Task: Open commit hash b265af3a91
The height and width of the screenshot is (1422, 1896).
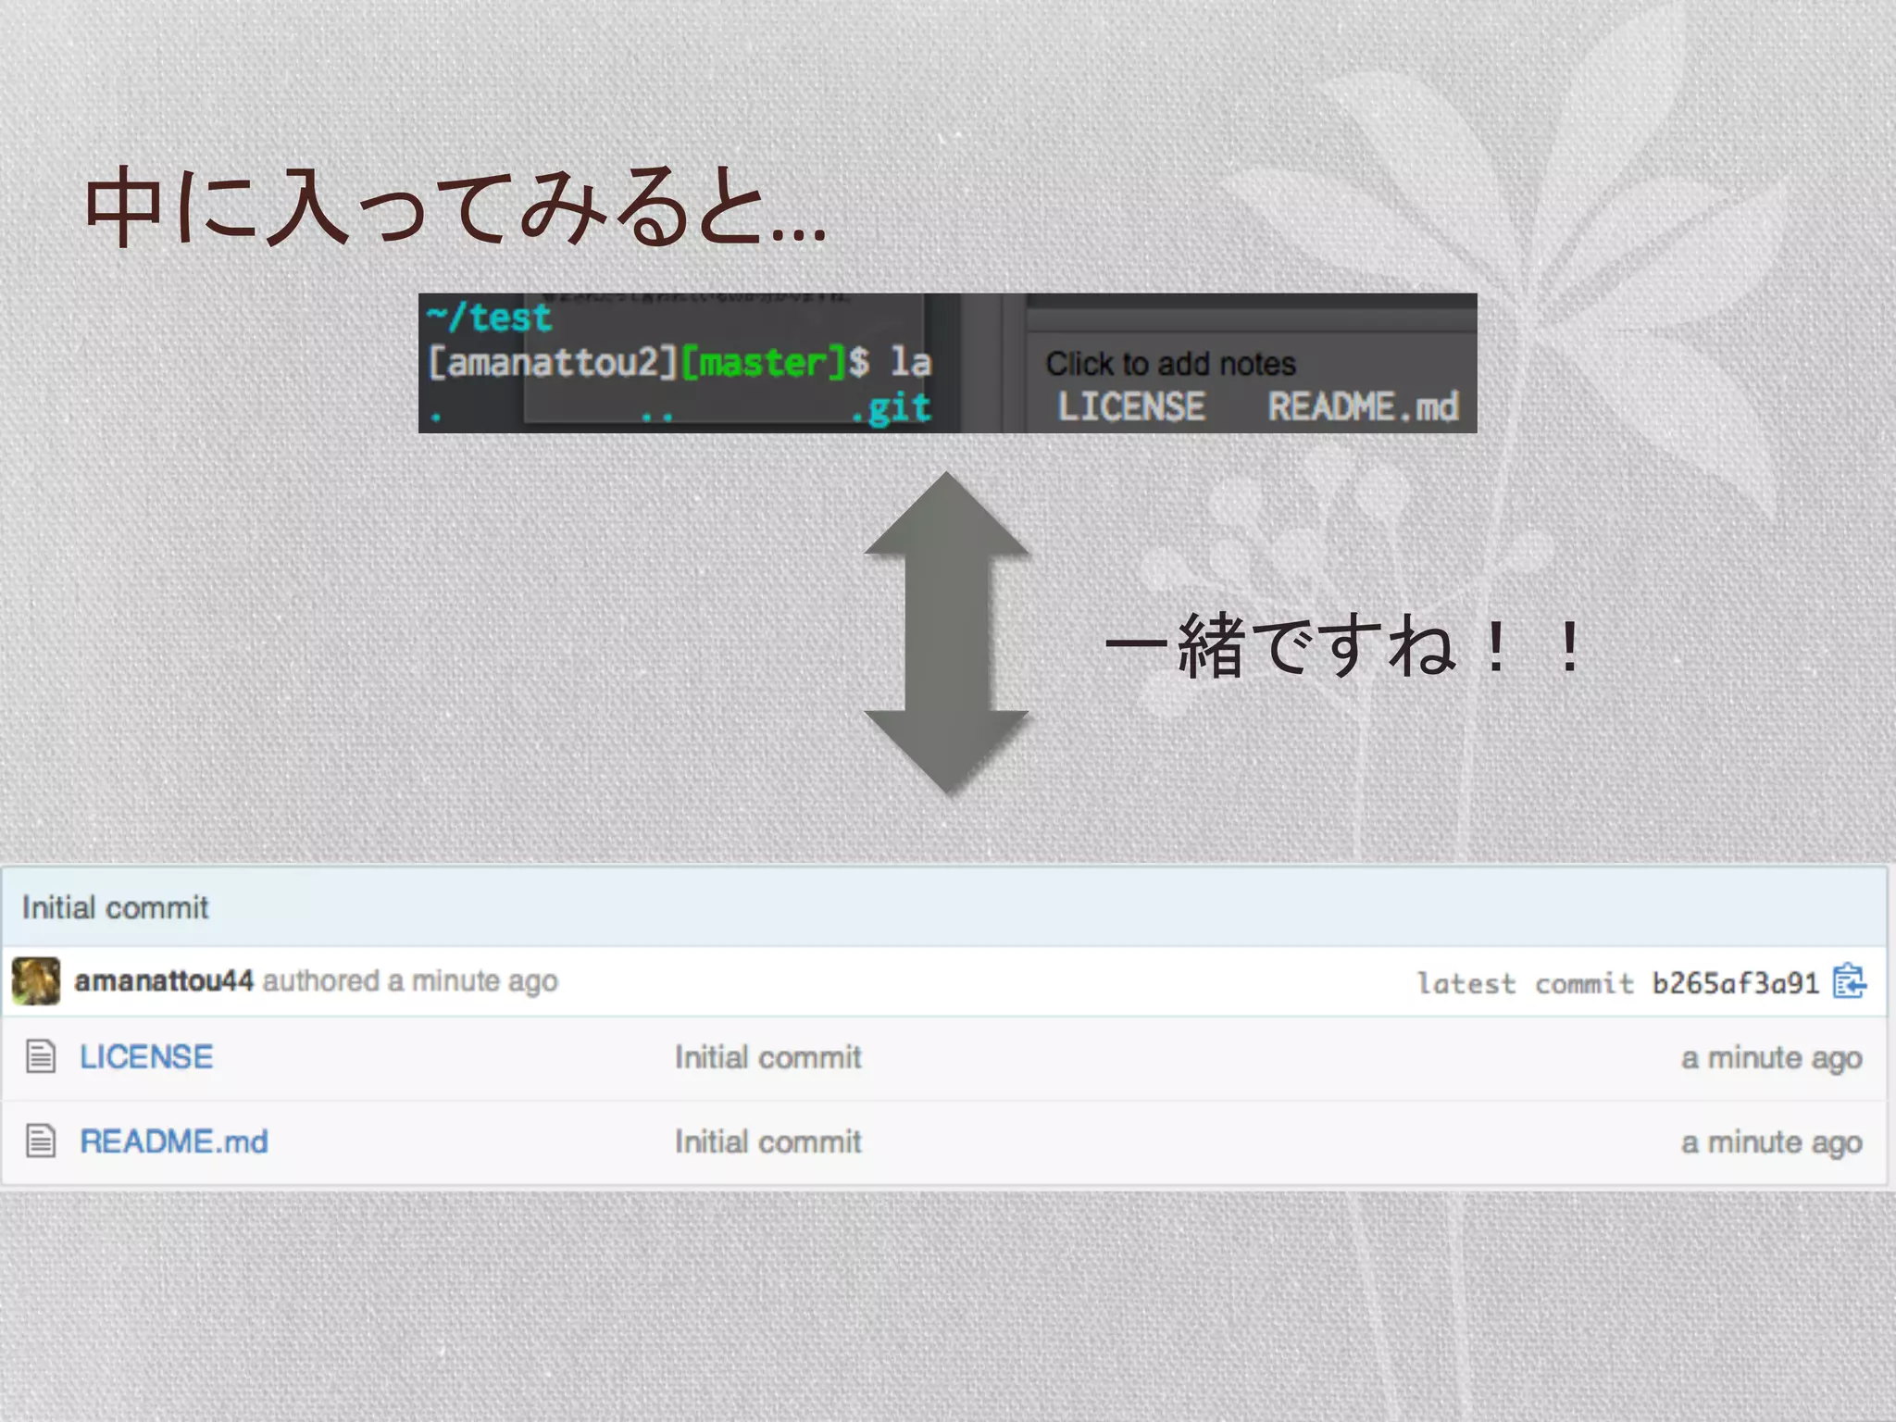Action: (x=1736, y=983)
